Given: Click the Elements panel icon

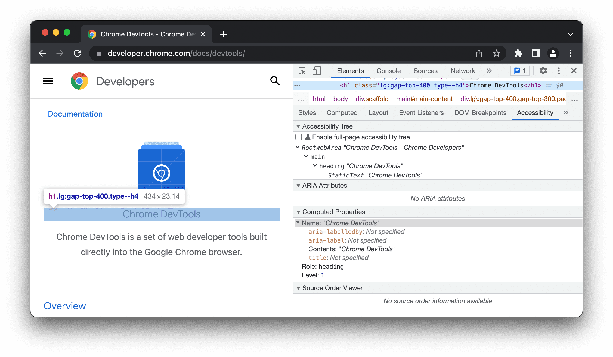Looking at the screenshot, I should (350, 71).
